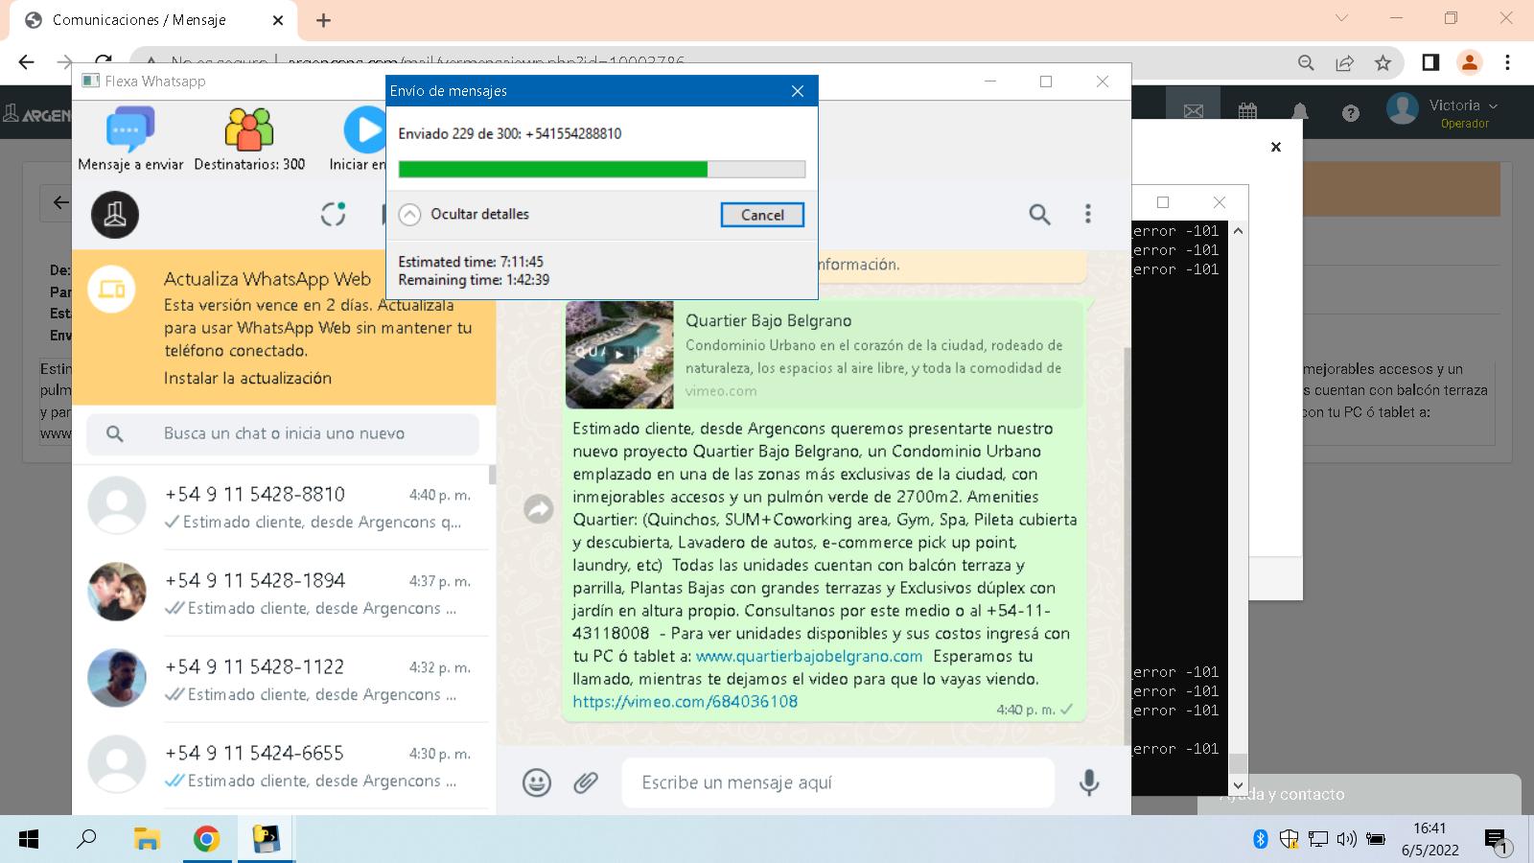Click the Argencons page back arrow button
This screenshot has width=1534, height=863.
59,202
